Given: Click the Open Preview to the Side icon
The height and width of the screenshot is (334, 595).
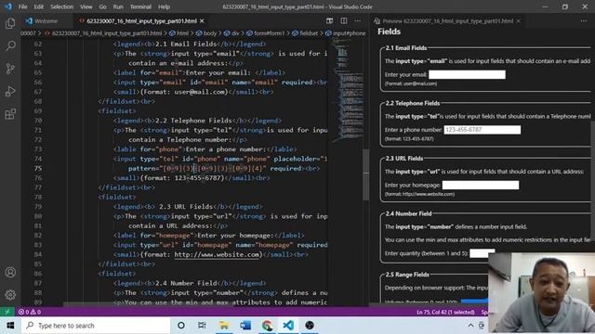Looking at the screenshot, I should pos(329,20).
